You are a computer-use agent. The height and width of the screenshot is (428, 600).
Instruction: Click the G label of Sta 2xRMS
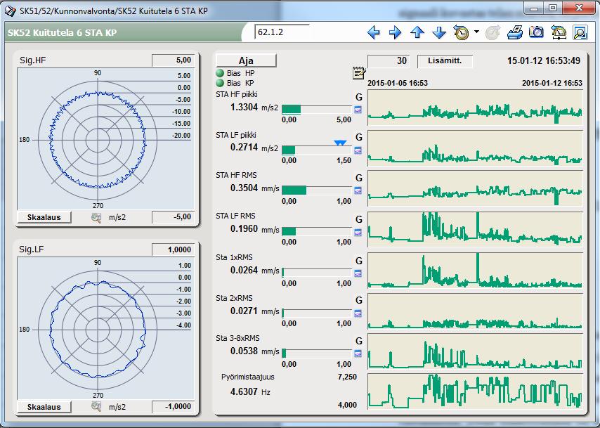359,300
